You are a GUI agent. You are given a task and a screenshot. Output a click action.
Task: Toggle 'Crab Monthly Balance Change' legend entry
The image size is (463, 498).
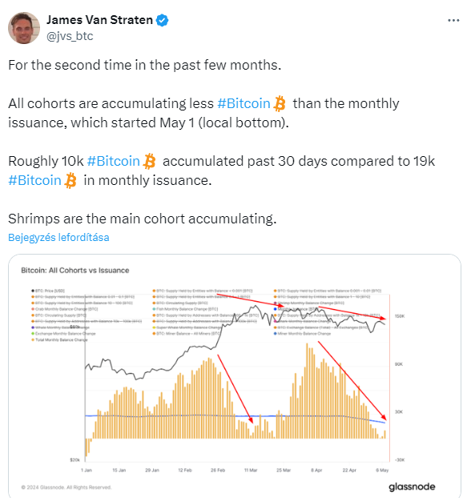pyautogui.click(x=65, y=309)
